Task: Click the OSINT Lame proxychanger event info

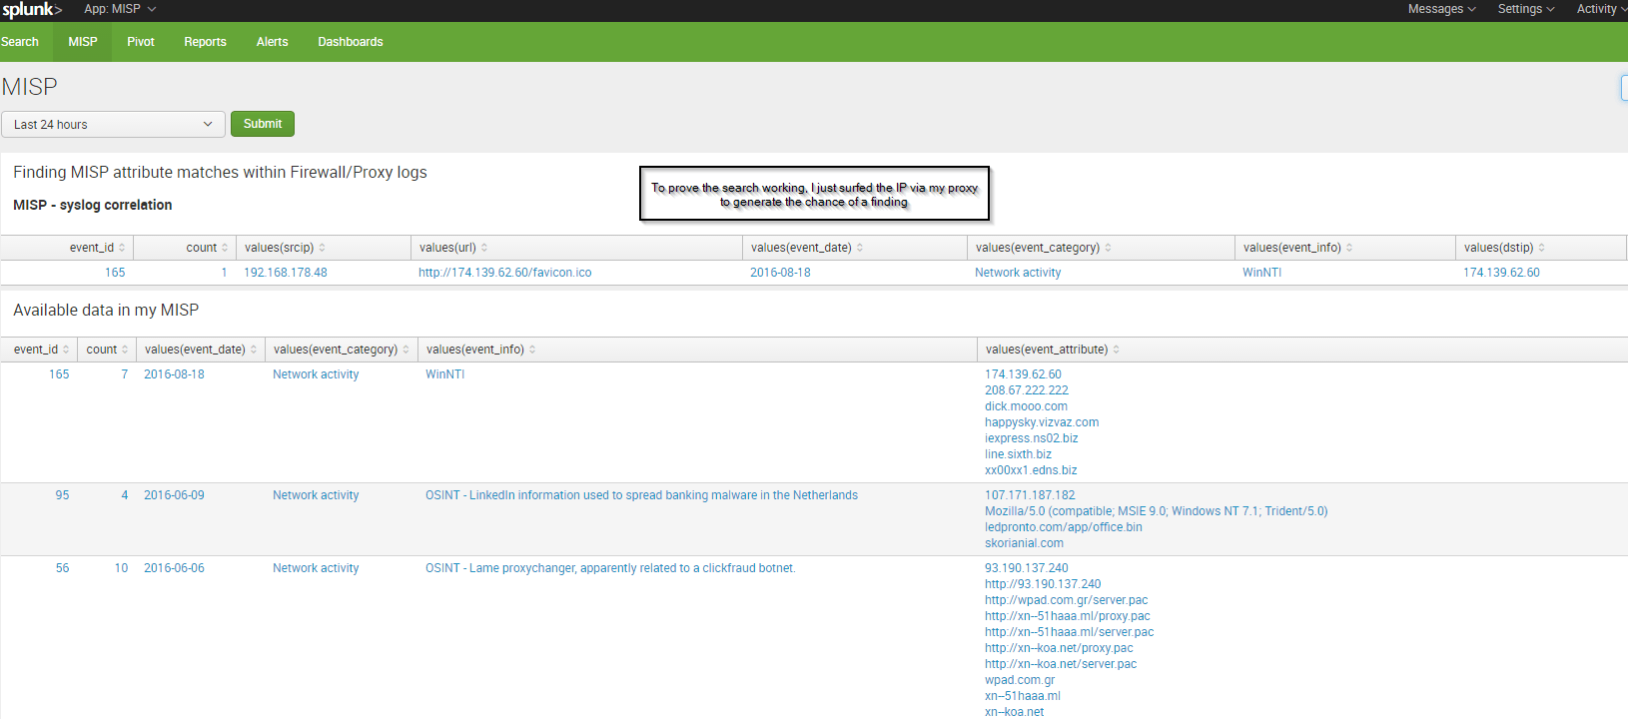Action: click(x=610, y=568)
